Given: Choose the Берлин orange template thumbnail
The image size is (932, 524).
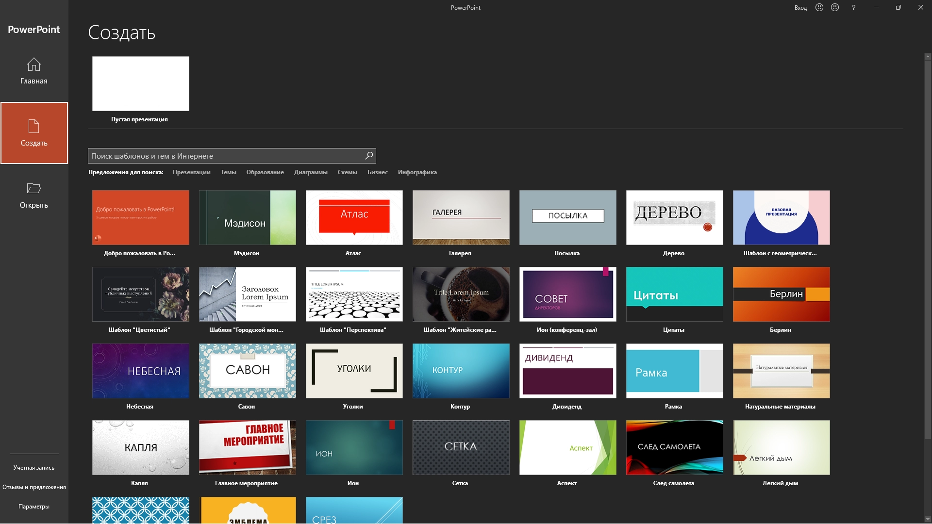Looking at the screenshot, I should (x=781, y=294).
